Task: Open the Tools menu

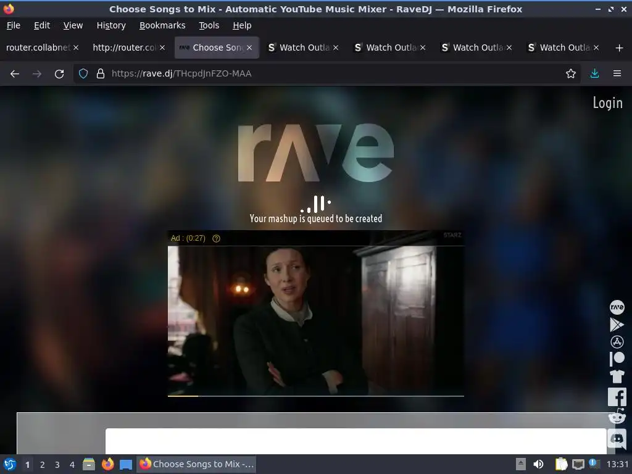Action: point(209,25)
